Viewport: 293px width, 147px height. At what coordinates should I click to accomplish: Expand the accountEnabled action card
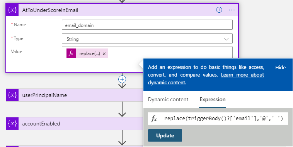coord(75,124)
